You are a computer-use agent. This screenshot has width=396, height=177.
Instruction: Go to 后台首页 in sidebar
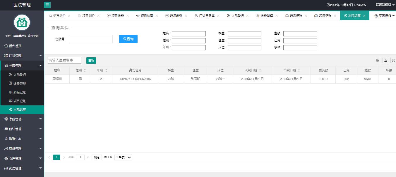pos(15,46)
